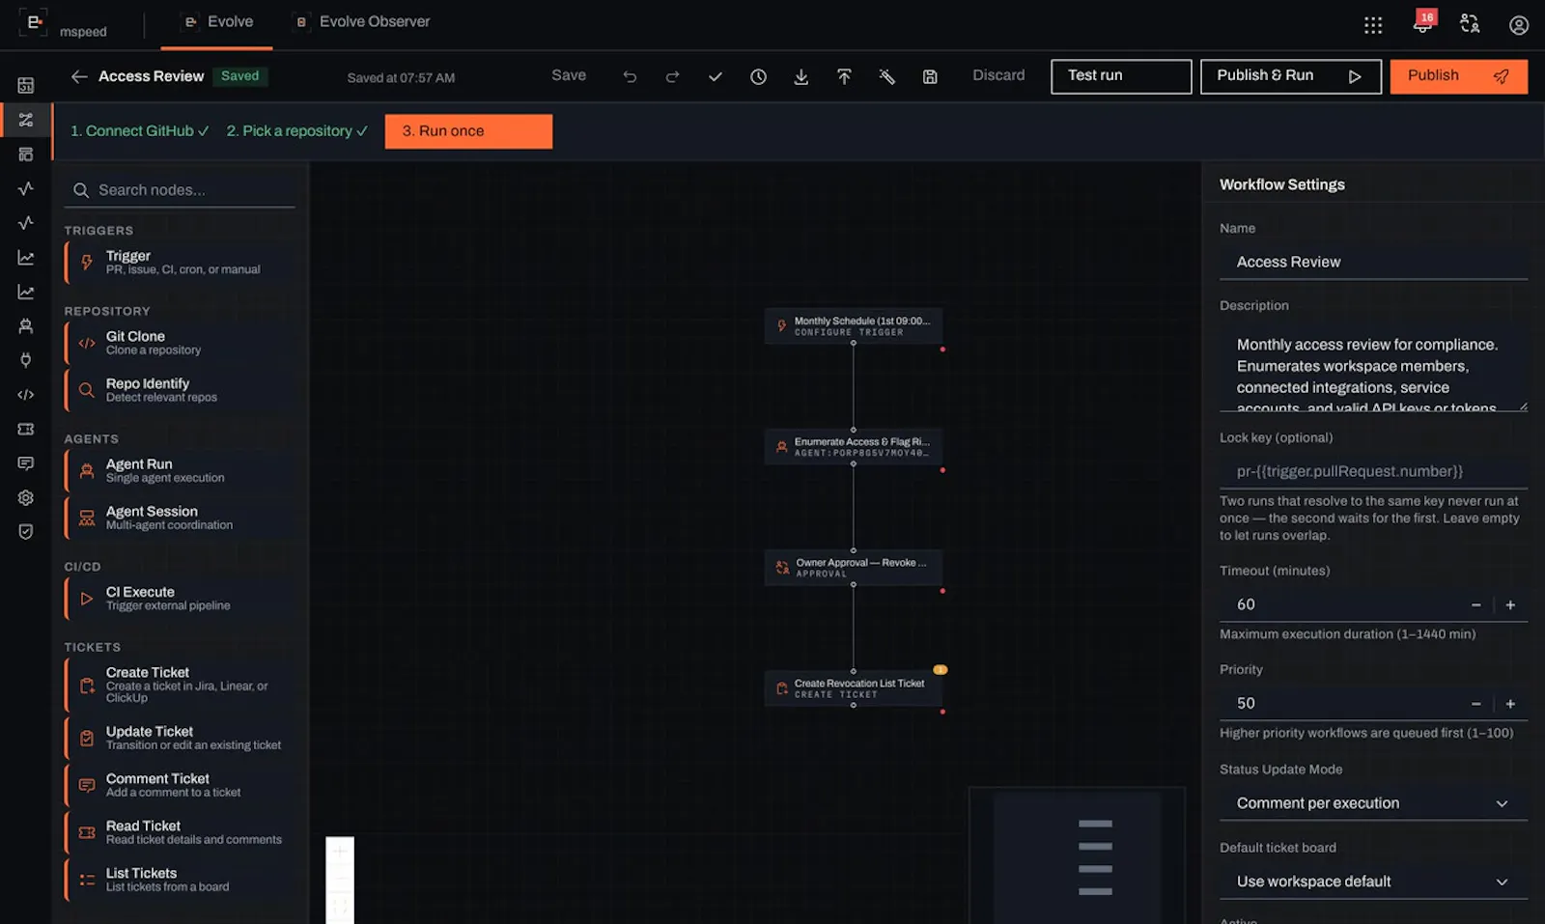The height and width of the screenshot is (924, 1545).
Task: Open the layout panels sidebar icon
Action: pos(26,154)
